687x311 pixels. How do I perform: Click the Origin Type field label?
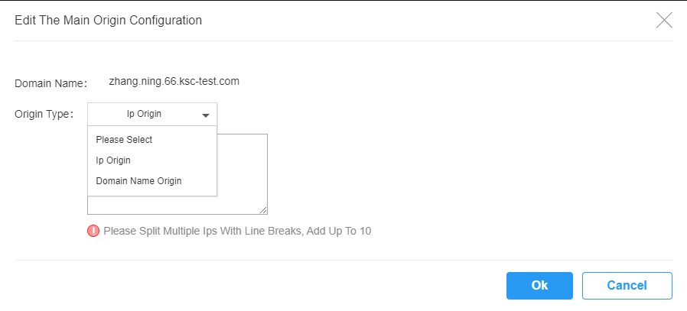coord(44,114)
